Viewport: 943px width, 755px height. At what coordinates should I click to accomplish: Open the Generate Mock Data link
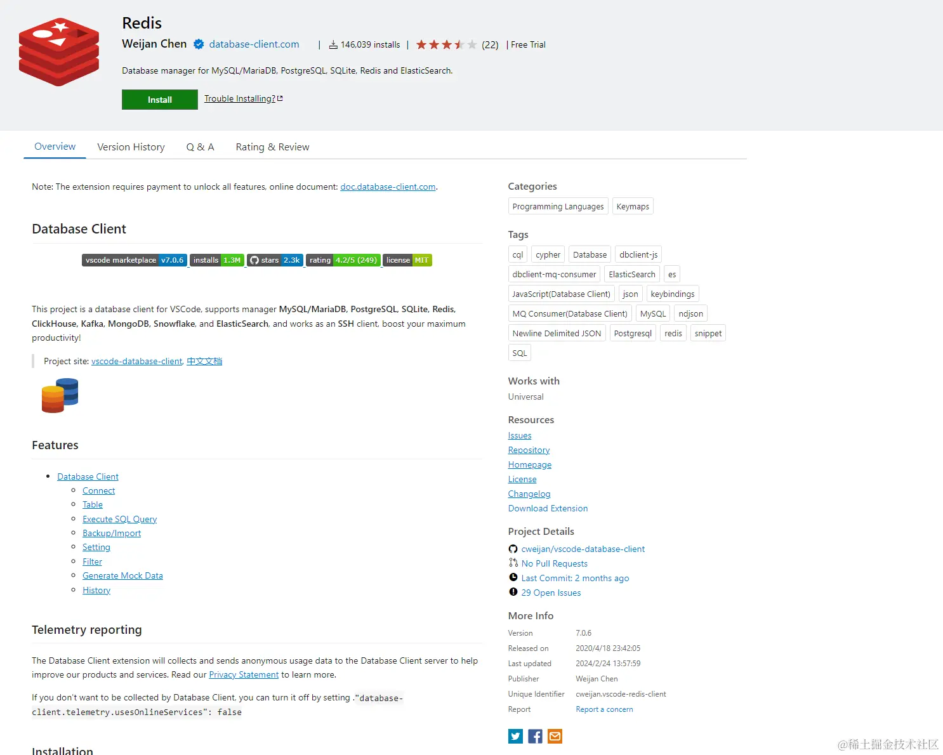(122, 575)
